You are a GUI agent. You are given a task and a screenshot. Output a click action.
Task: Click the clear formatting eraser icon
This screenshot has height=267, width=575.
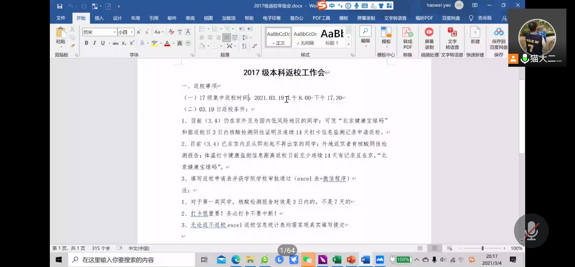171,32
